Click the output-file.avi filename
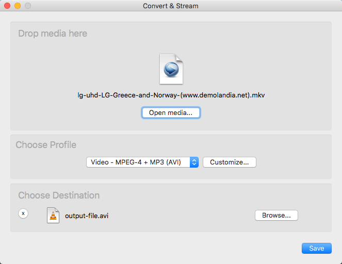 click(87, 216)
